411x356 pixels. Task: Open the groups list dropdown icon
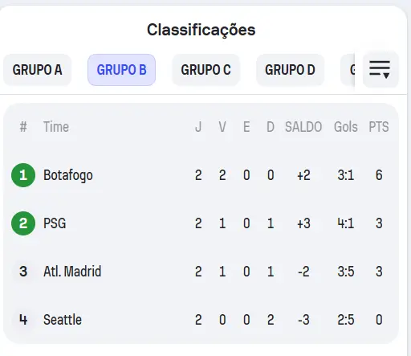(x=380, y=69)
